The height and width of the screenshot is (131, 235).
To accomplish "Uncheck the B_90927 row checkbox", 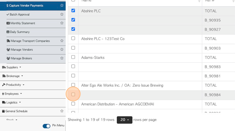I will (x=73, y=29).
